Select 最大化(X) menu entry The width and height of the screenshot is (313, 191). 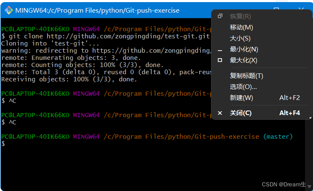243,60
